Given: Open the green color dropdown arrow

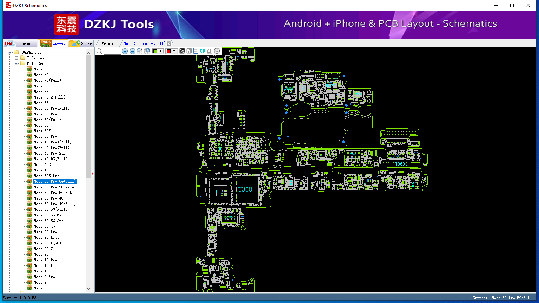Looking at the screenshot, I should pyautogui.click(x=161, y=51).
